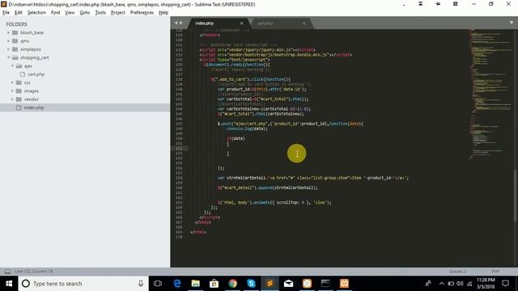Open the Selection menu

(36, 13)
